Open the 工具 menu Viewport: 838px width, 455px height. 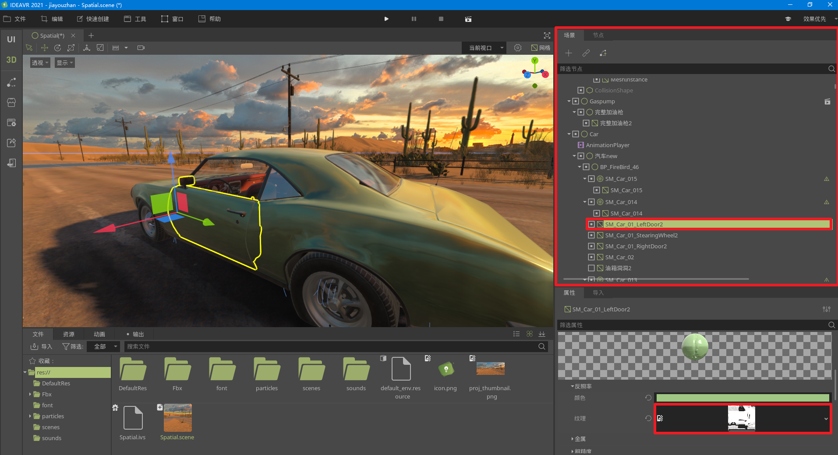pos(135,19)
